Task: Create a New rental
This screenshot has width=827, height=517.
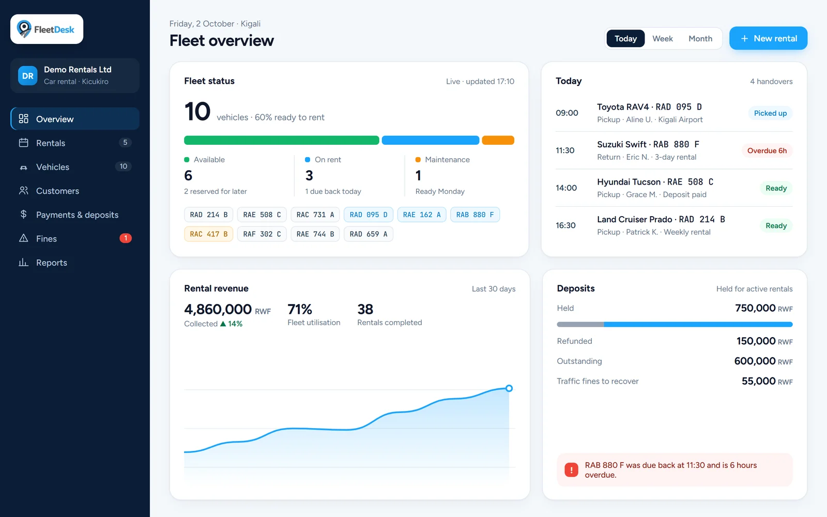Action: [768, 38]
